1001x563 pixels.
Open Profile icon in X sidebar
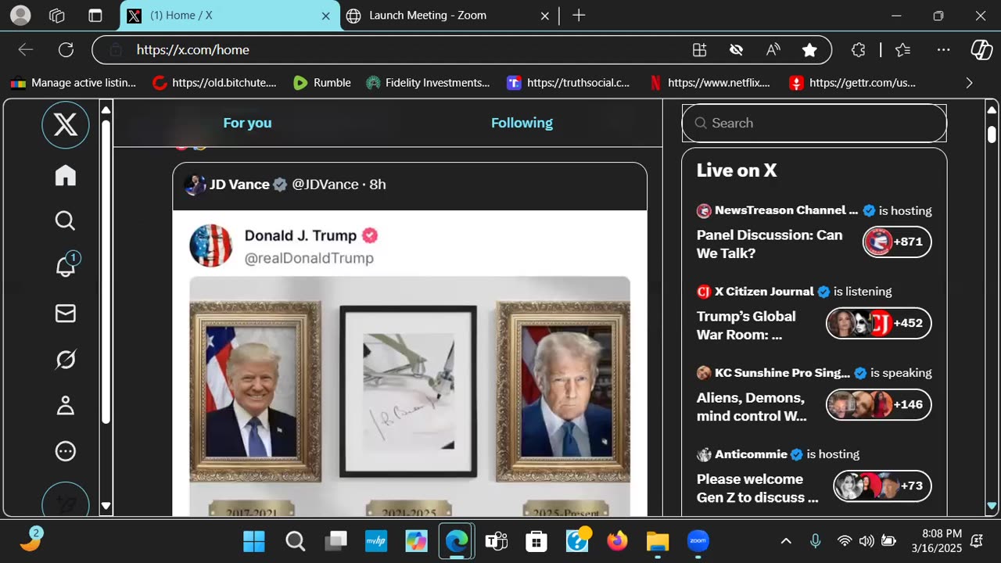click(x=66, y=405)
